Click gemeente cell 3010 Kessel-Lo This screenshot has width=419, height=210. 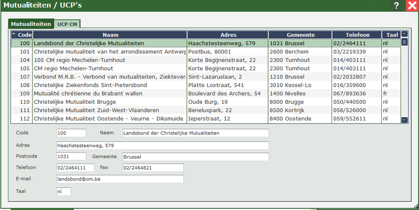300,85
